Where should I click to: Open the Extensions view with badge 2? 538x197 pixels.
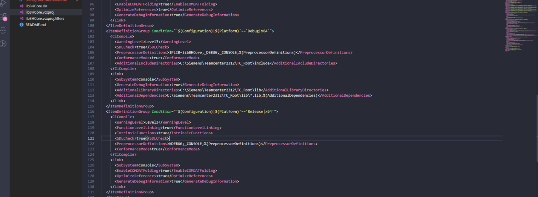tap(3, 17)
